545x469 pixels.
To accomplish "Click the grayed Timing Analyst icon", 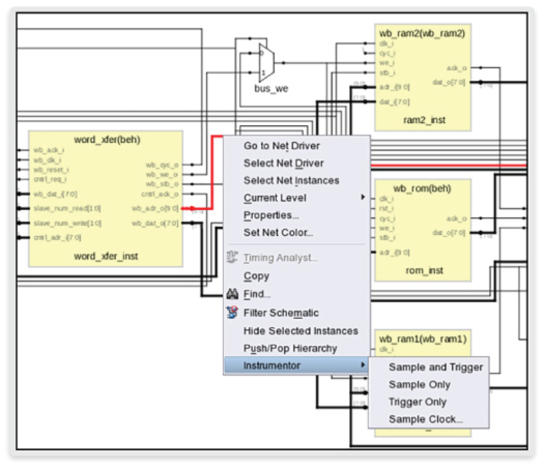I will click(231, 256).
